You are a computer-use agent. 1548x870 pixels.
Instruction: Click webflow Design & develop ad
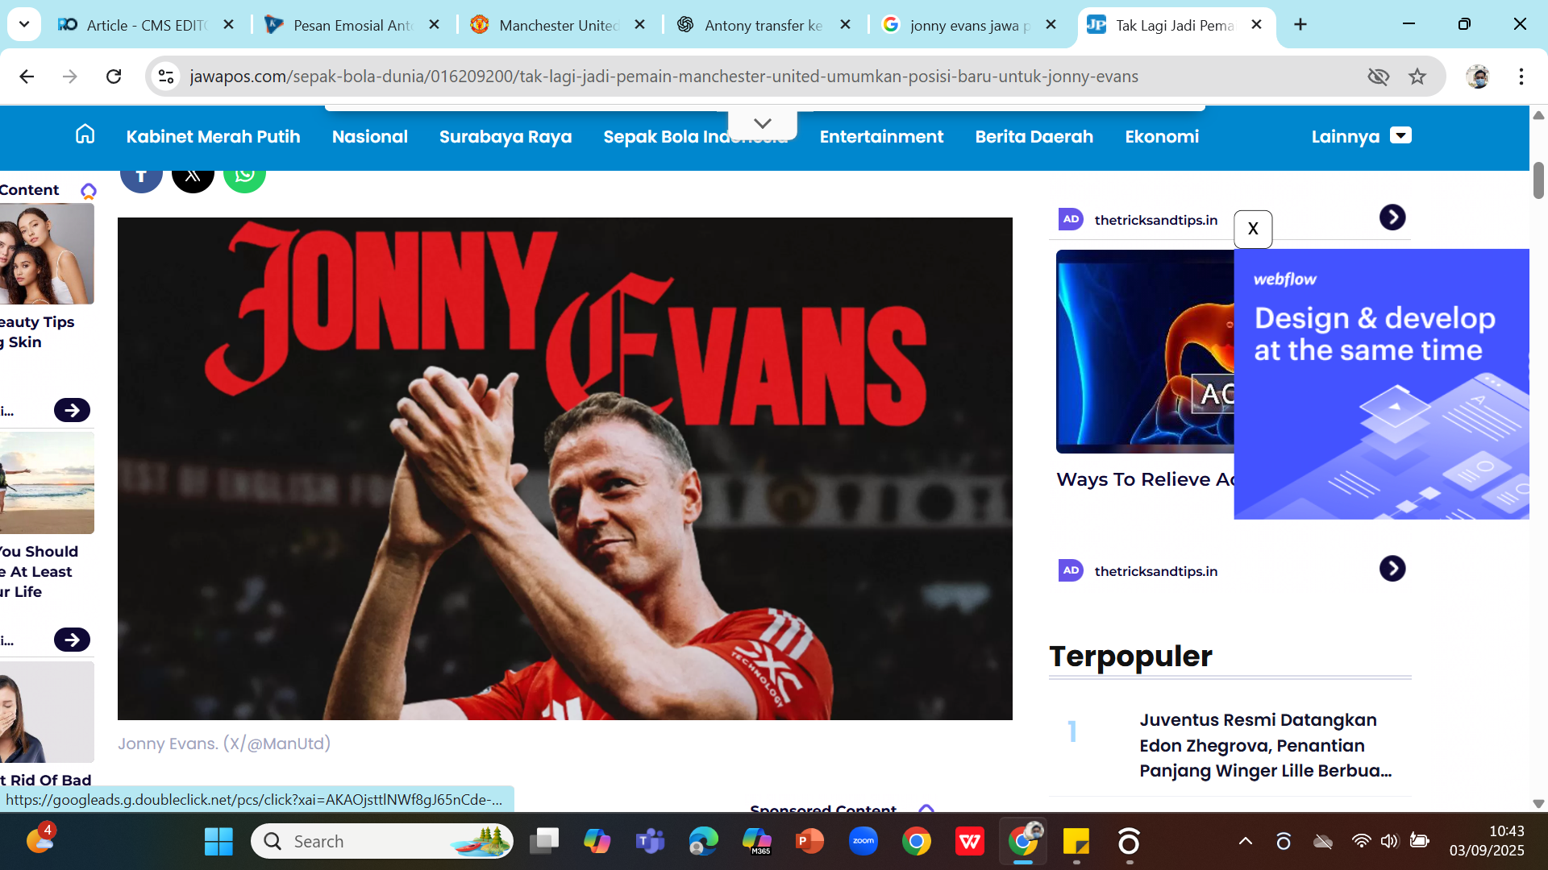[x=1381, y=384]
